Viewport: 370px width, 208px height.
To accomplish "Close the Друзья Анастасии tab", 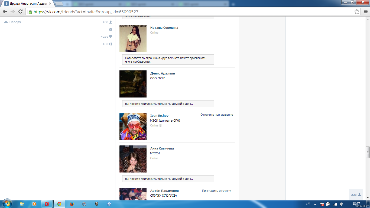I will pos(50,4).
